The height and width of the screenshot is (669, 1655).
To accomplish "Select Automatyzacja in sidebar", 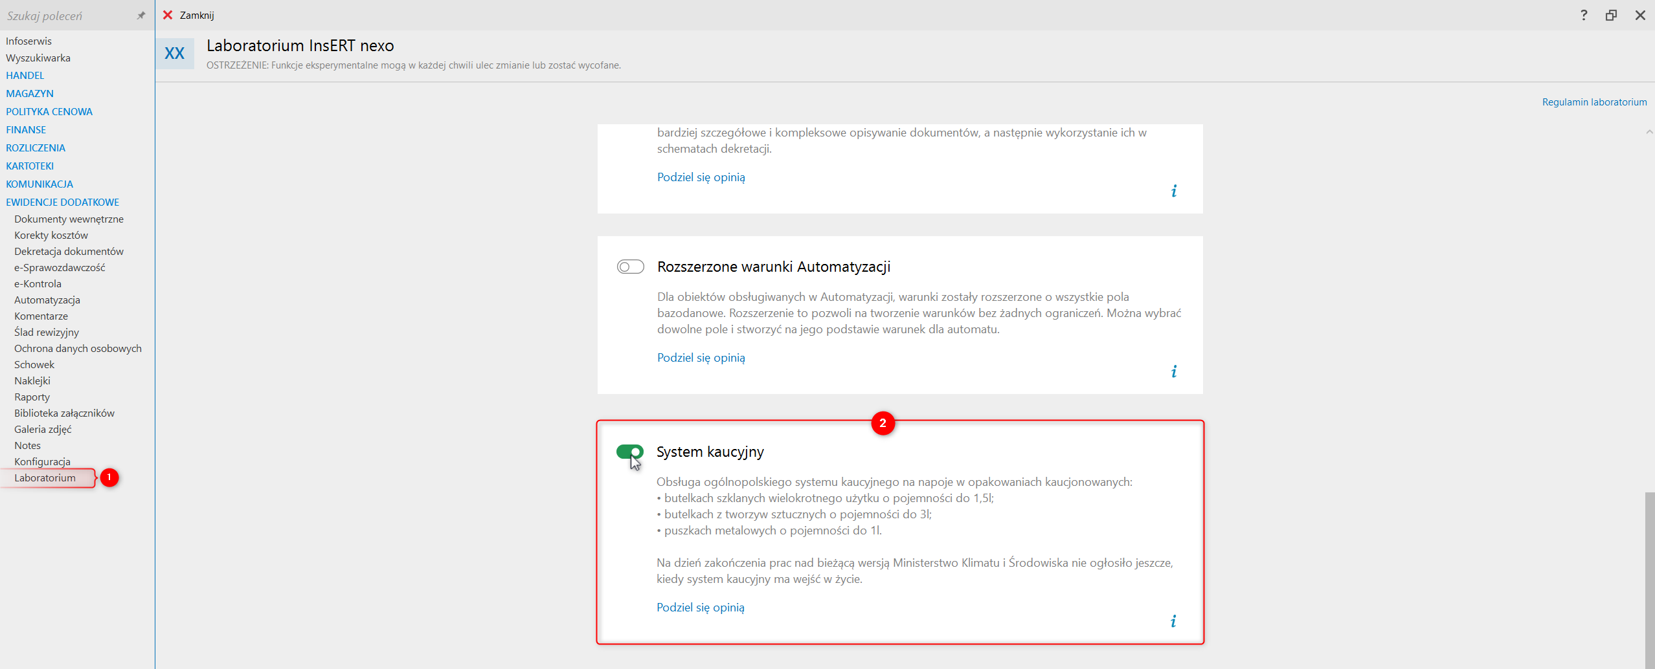I will (47, 300).
